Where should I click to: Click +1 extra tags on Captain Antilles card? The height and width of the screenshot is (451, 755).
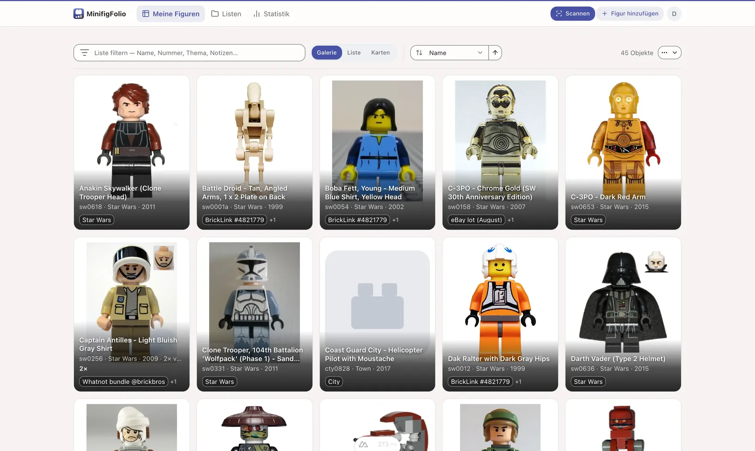tap(173, 381)
